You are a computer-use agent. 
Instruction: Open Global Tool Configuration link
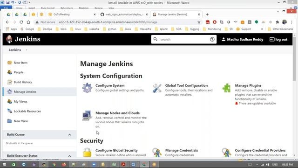186,85
